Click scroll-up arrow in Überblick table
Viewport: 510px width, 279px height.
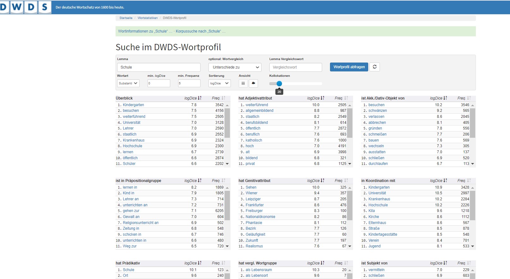click(x=227, y=105)
